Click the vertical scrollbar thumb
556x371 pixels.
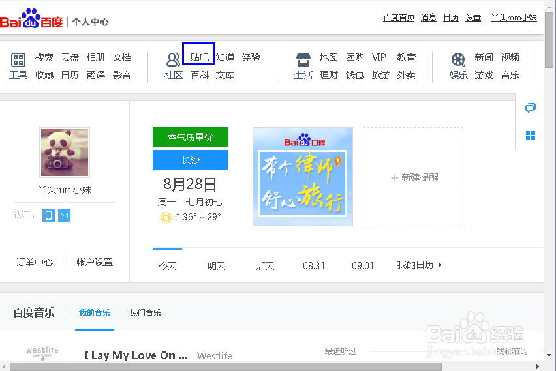tap(549, 39)
